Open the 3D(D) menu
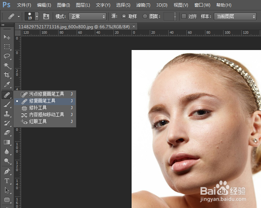 point(162,5)
